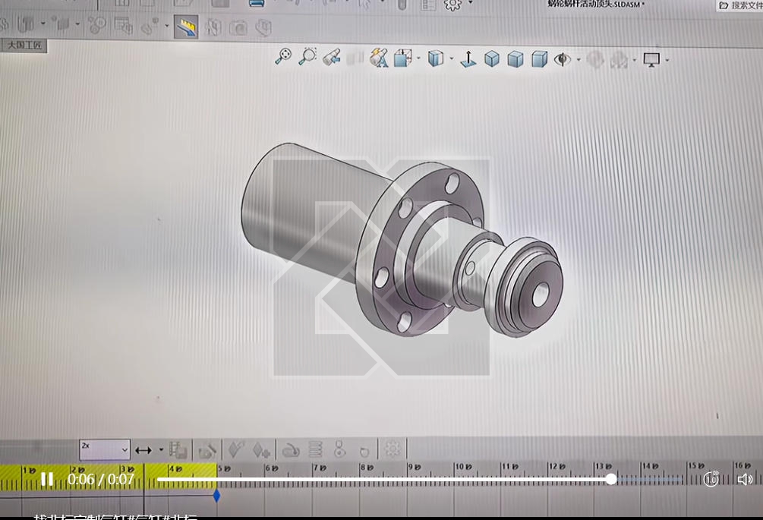Click the settings gear icon in title bar

452,5
